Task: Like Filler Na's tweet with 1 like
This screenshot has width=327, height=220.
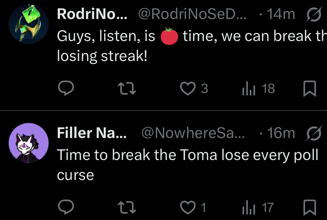Action: [187, 208]
